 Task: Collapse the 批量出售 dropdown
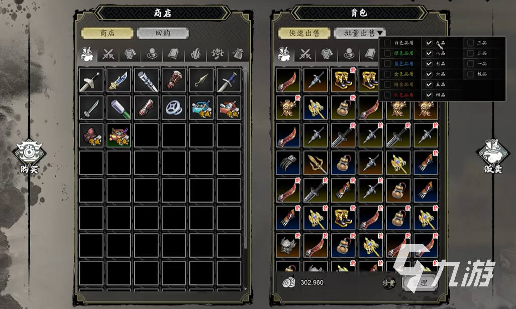click(x=360, y=33)
